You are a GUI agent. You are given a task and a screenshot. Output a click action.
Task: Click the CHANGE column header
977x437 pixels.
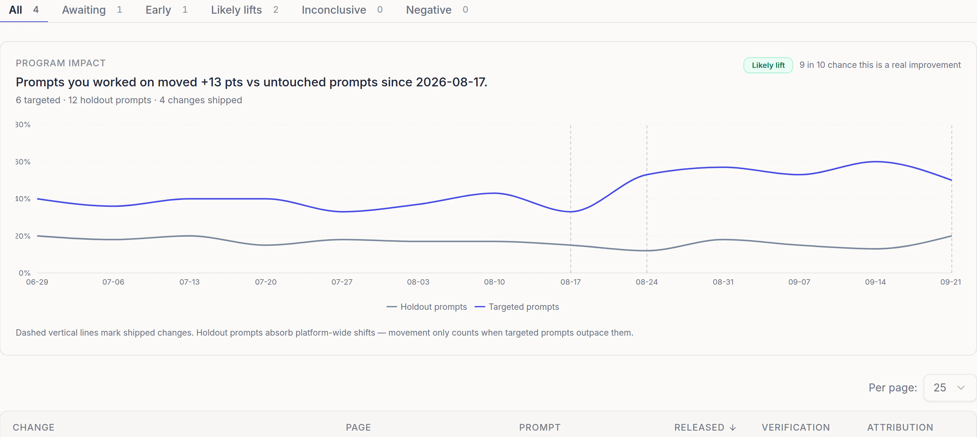(34, 427)
